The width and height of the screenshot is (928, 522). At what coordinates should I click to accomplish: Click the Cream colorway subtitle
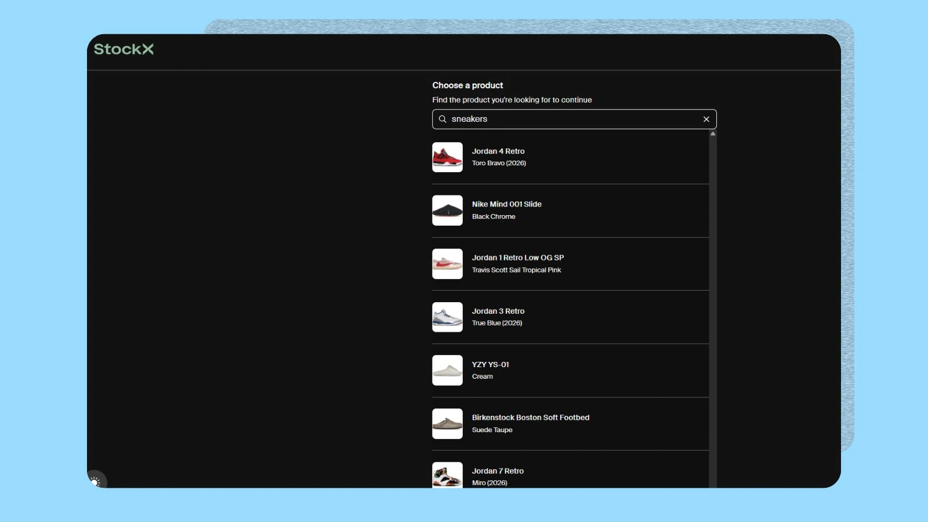pos(483,376)
